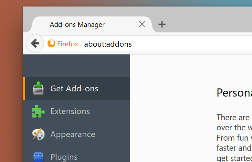The image size is (252, 162).
Task: Click the green puzzle piece Extensions icon
Action: pyautogui.click(x=38, y=111)
